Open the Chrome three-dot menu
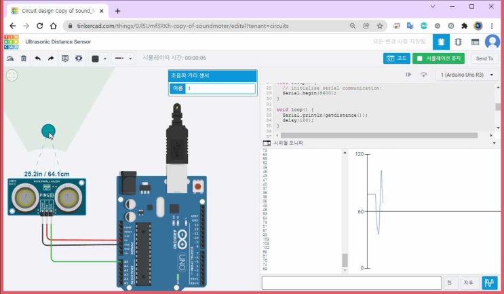 pos(492,26)
